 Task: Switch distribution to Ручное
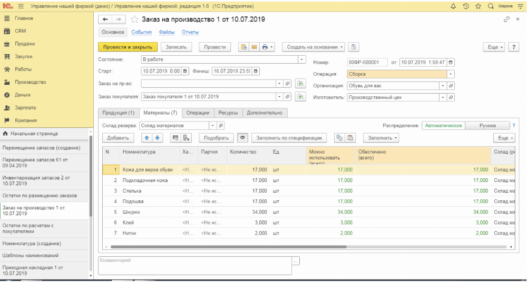click(x=487, y=126)
